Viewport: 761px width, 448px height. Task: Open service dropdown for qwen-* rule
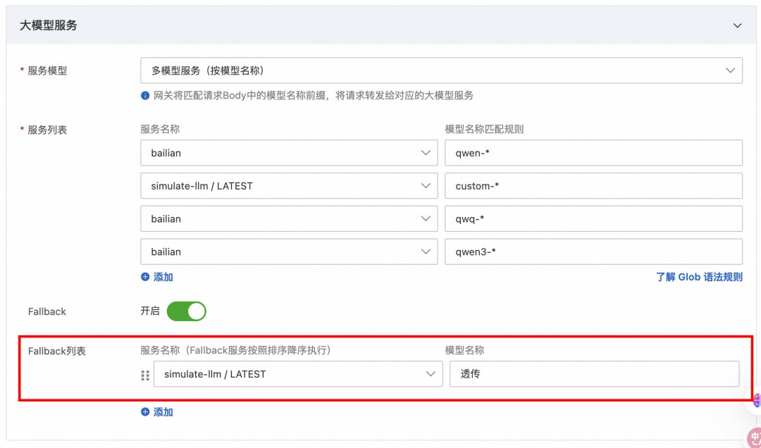(290, 153)
